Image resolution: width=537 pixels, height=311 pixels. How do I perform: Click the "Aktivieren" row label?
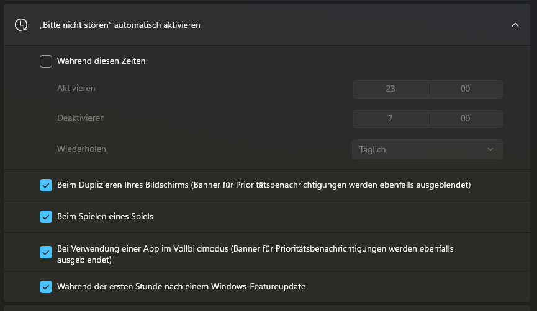(x=76, y=89)
